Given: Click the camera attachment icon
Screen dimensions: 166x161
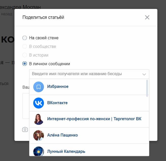Looking at the screenshot, I should coord(25,129).
